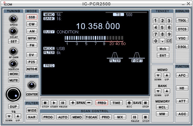
Task: Step bank down
Action: (x=158, y=91)
